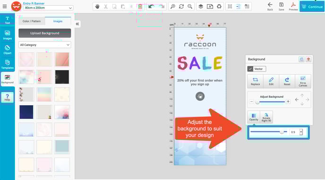
Task: Click the Adjust Background slider handle
Action: pos(257,102)
